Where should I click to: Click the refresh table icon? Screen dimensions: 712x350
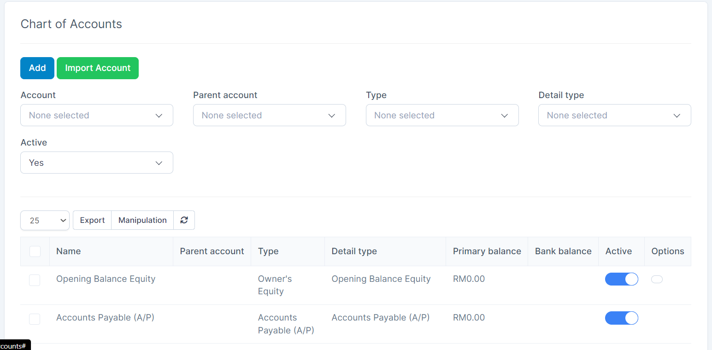click(x=184, y=220)
